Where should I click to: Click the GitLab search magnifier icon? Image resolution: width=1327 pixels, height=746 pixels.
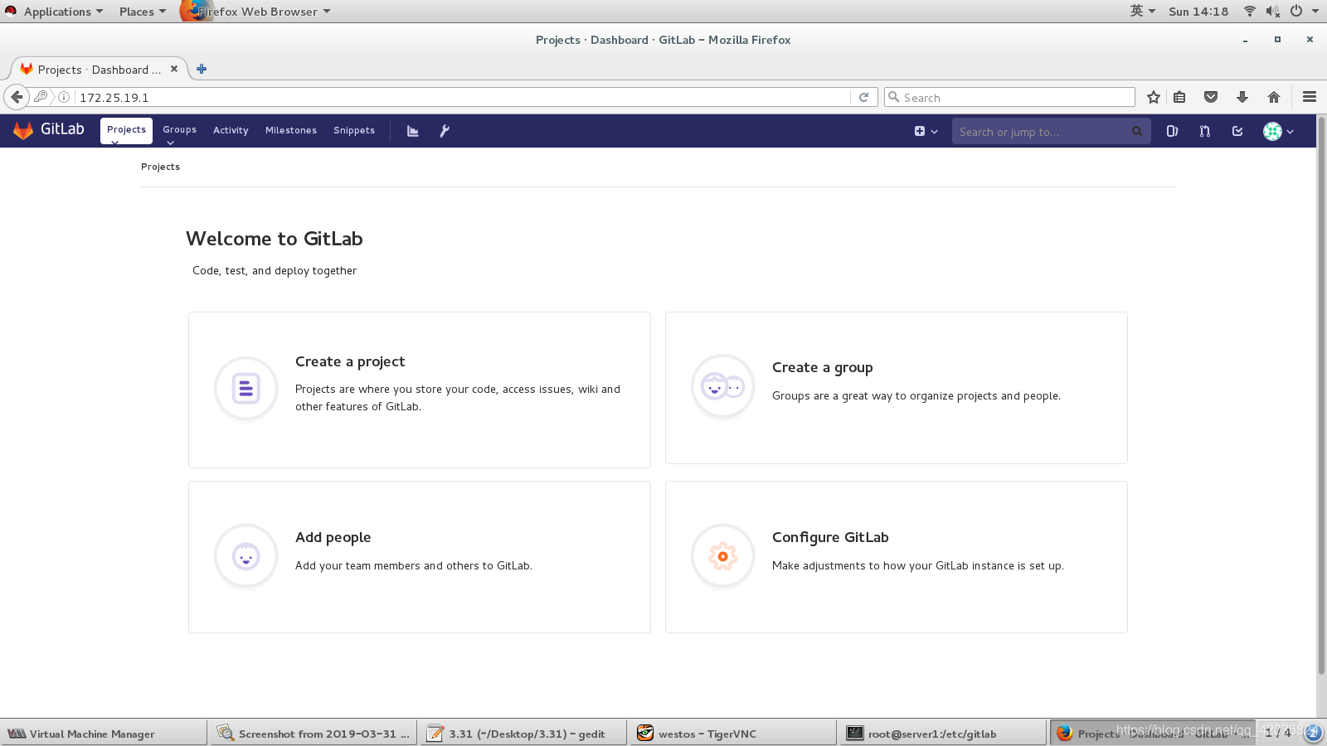coord(1137,131)
